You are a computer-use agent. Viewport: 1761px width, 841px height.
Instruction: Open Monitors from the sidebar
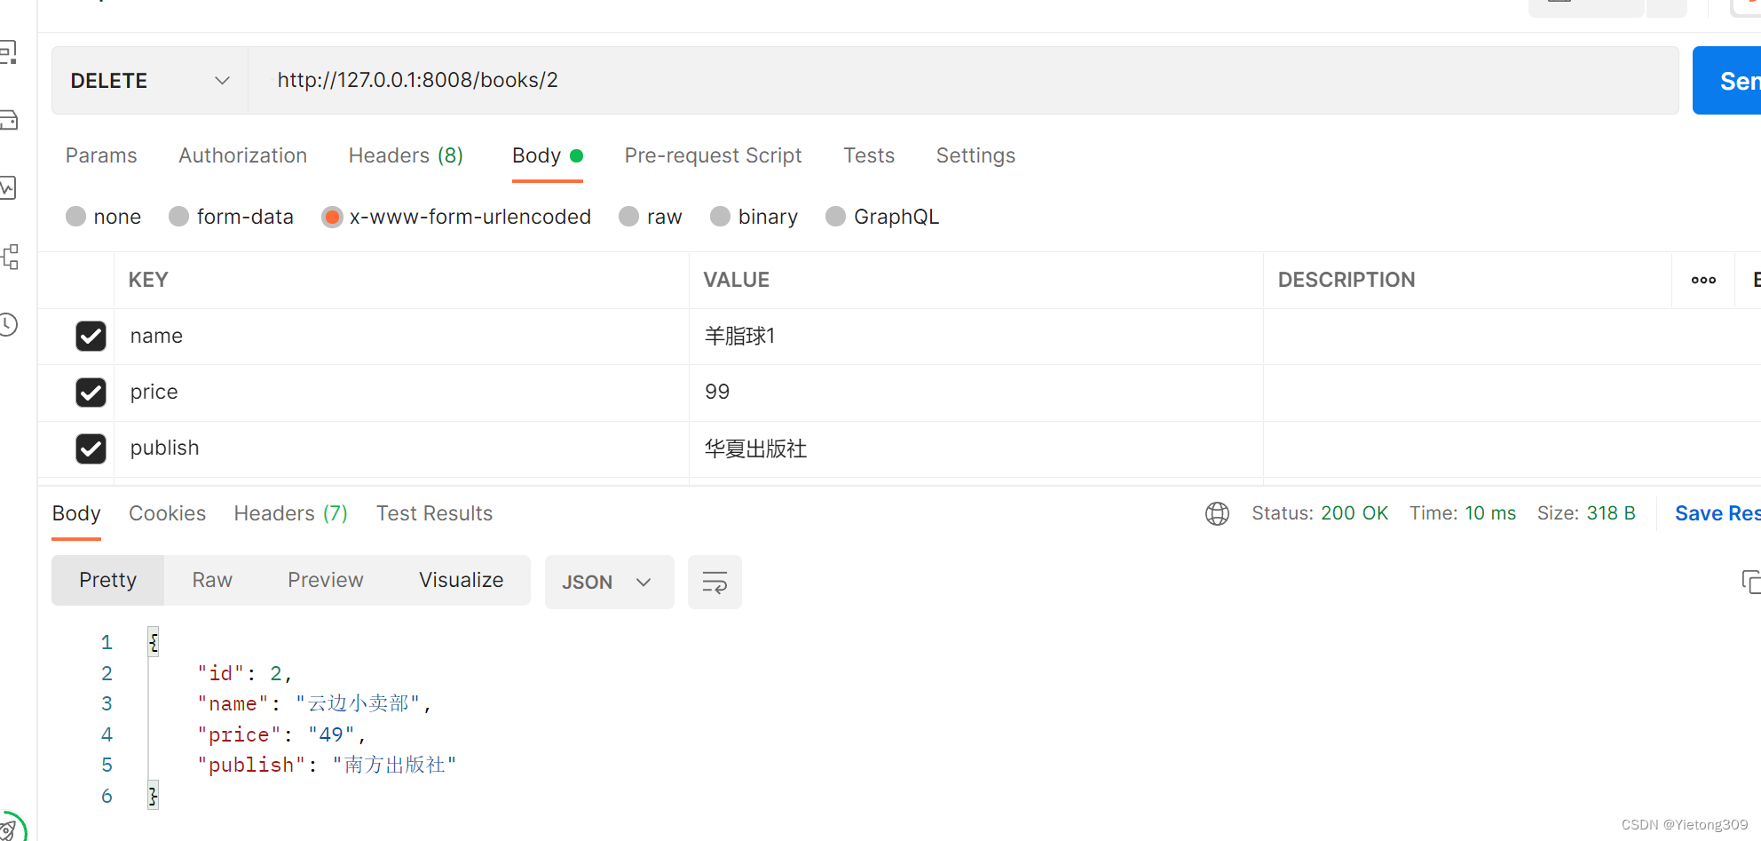pos(10,188)
